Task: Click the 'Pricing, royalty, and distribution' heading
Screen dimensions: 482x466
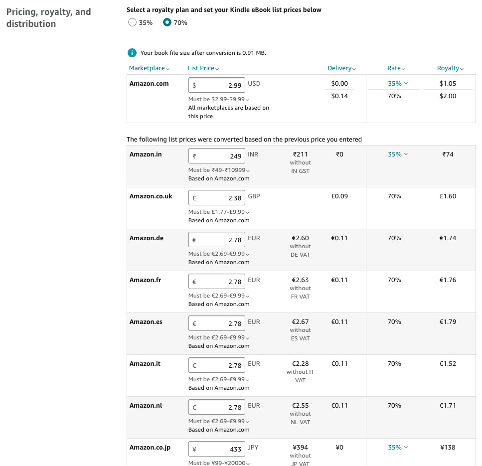Action: (48, 18)
